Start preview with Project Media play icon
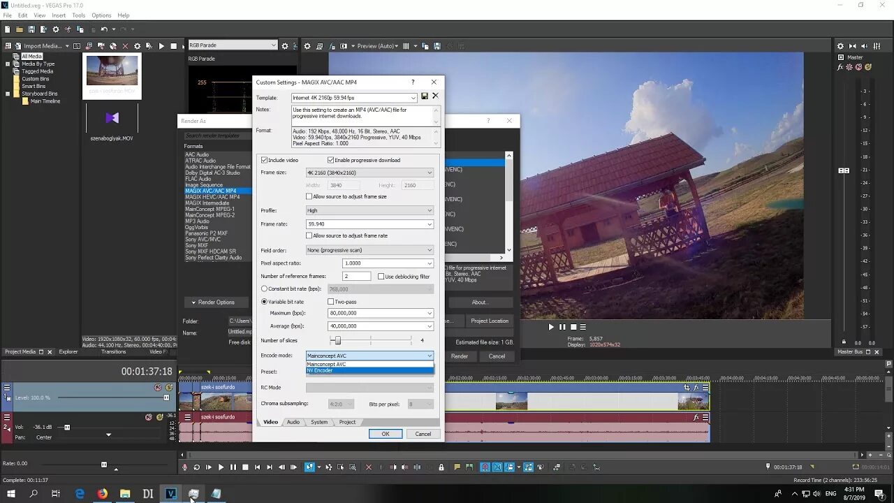 click(161, 46)
